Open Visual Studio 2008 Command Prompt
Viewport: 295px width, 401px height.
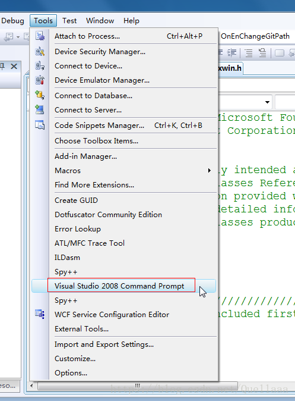tap(124, 286)
